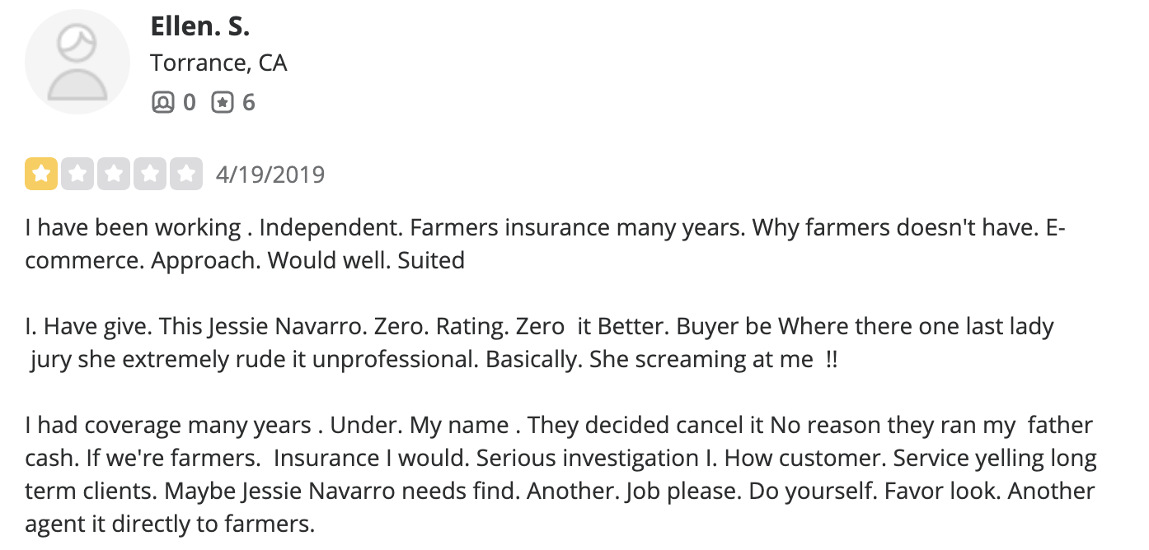Click the reviews count star badge icon
1149x550 pixels.
pos(223,103)
